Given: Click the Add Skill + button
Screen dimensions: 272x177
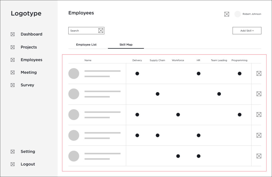Looking at the screenshot, I should tap(247, 31).
